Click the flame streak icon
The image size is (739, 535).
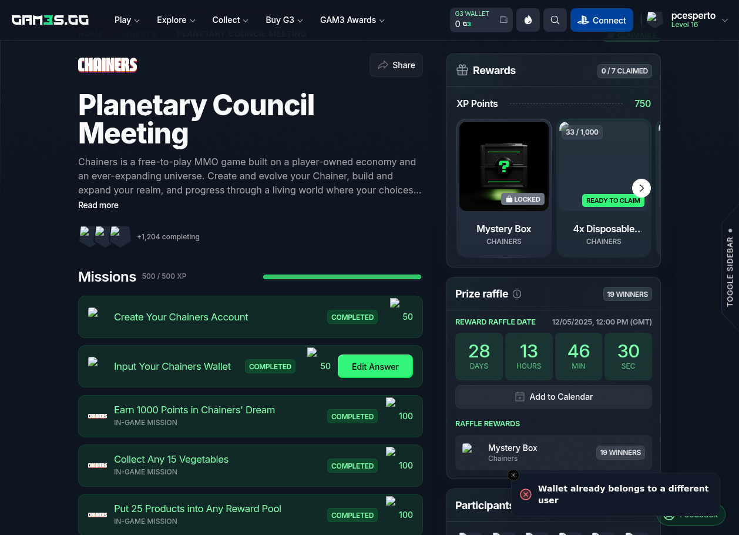click(528, 20)
